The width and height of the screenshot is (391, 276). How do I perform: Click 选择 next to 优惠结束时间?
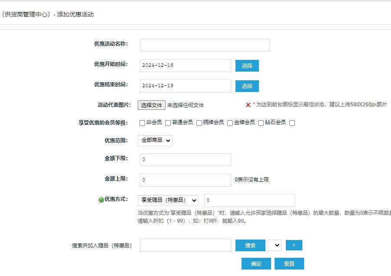(x=247, y=86)
